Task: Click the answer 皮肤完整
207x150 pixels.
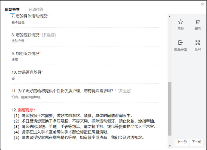Action: click(x=18, y=41)
